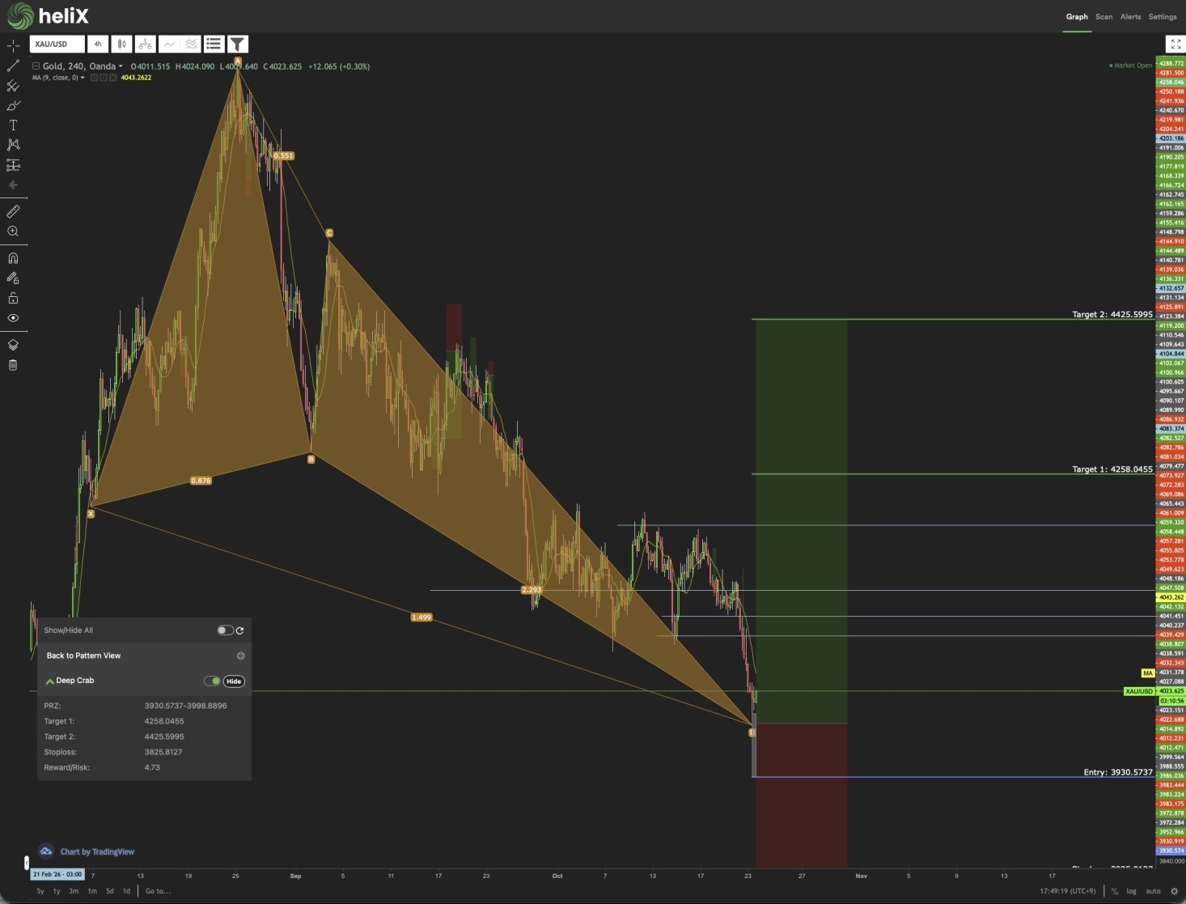Open the candlestick chart style button
The width and height of the screenshot is (1186, 904).
(122, 44)
